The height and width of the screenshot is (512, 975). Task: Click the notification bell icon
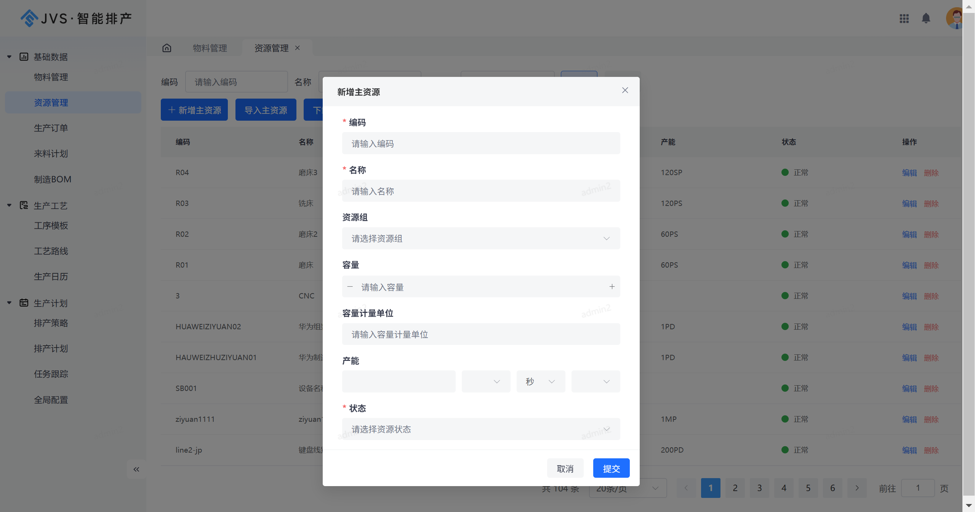tap(926, 18)
